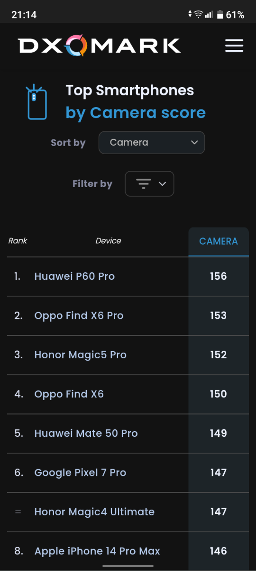This screenshot has height=571, width=256.
Task: Open the Sort by Camera dropdown
Action: pos(152,142)
